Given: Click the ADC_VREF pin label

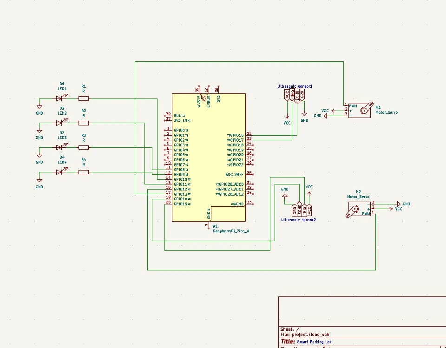Looking at the screenshot, I should 235,174.
